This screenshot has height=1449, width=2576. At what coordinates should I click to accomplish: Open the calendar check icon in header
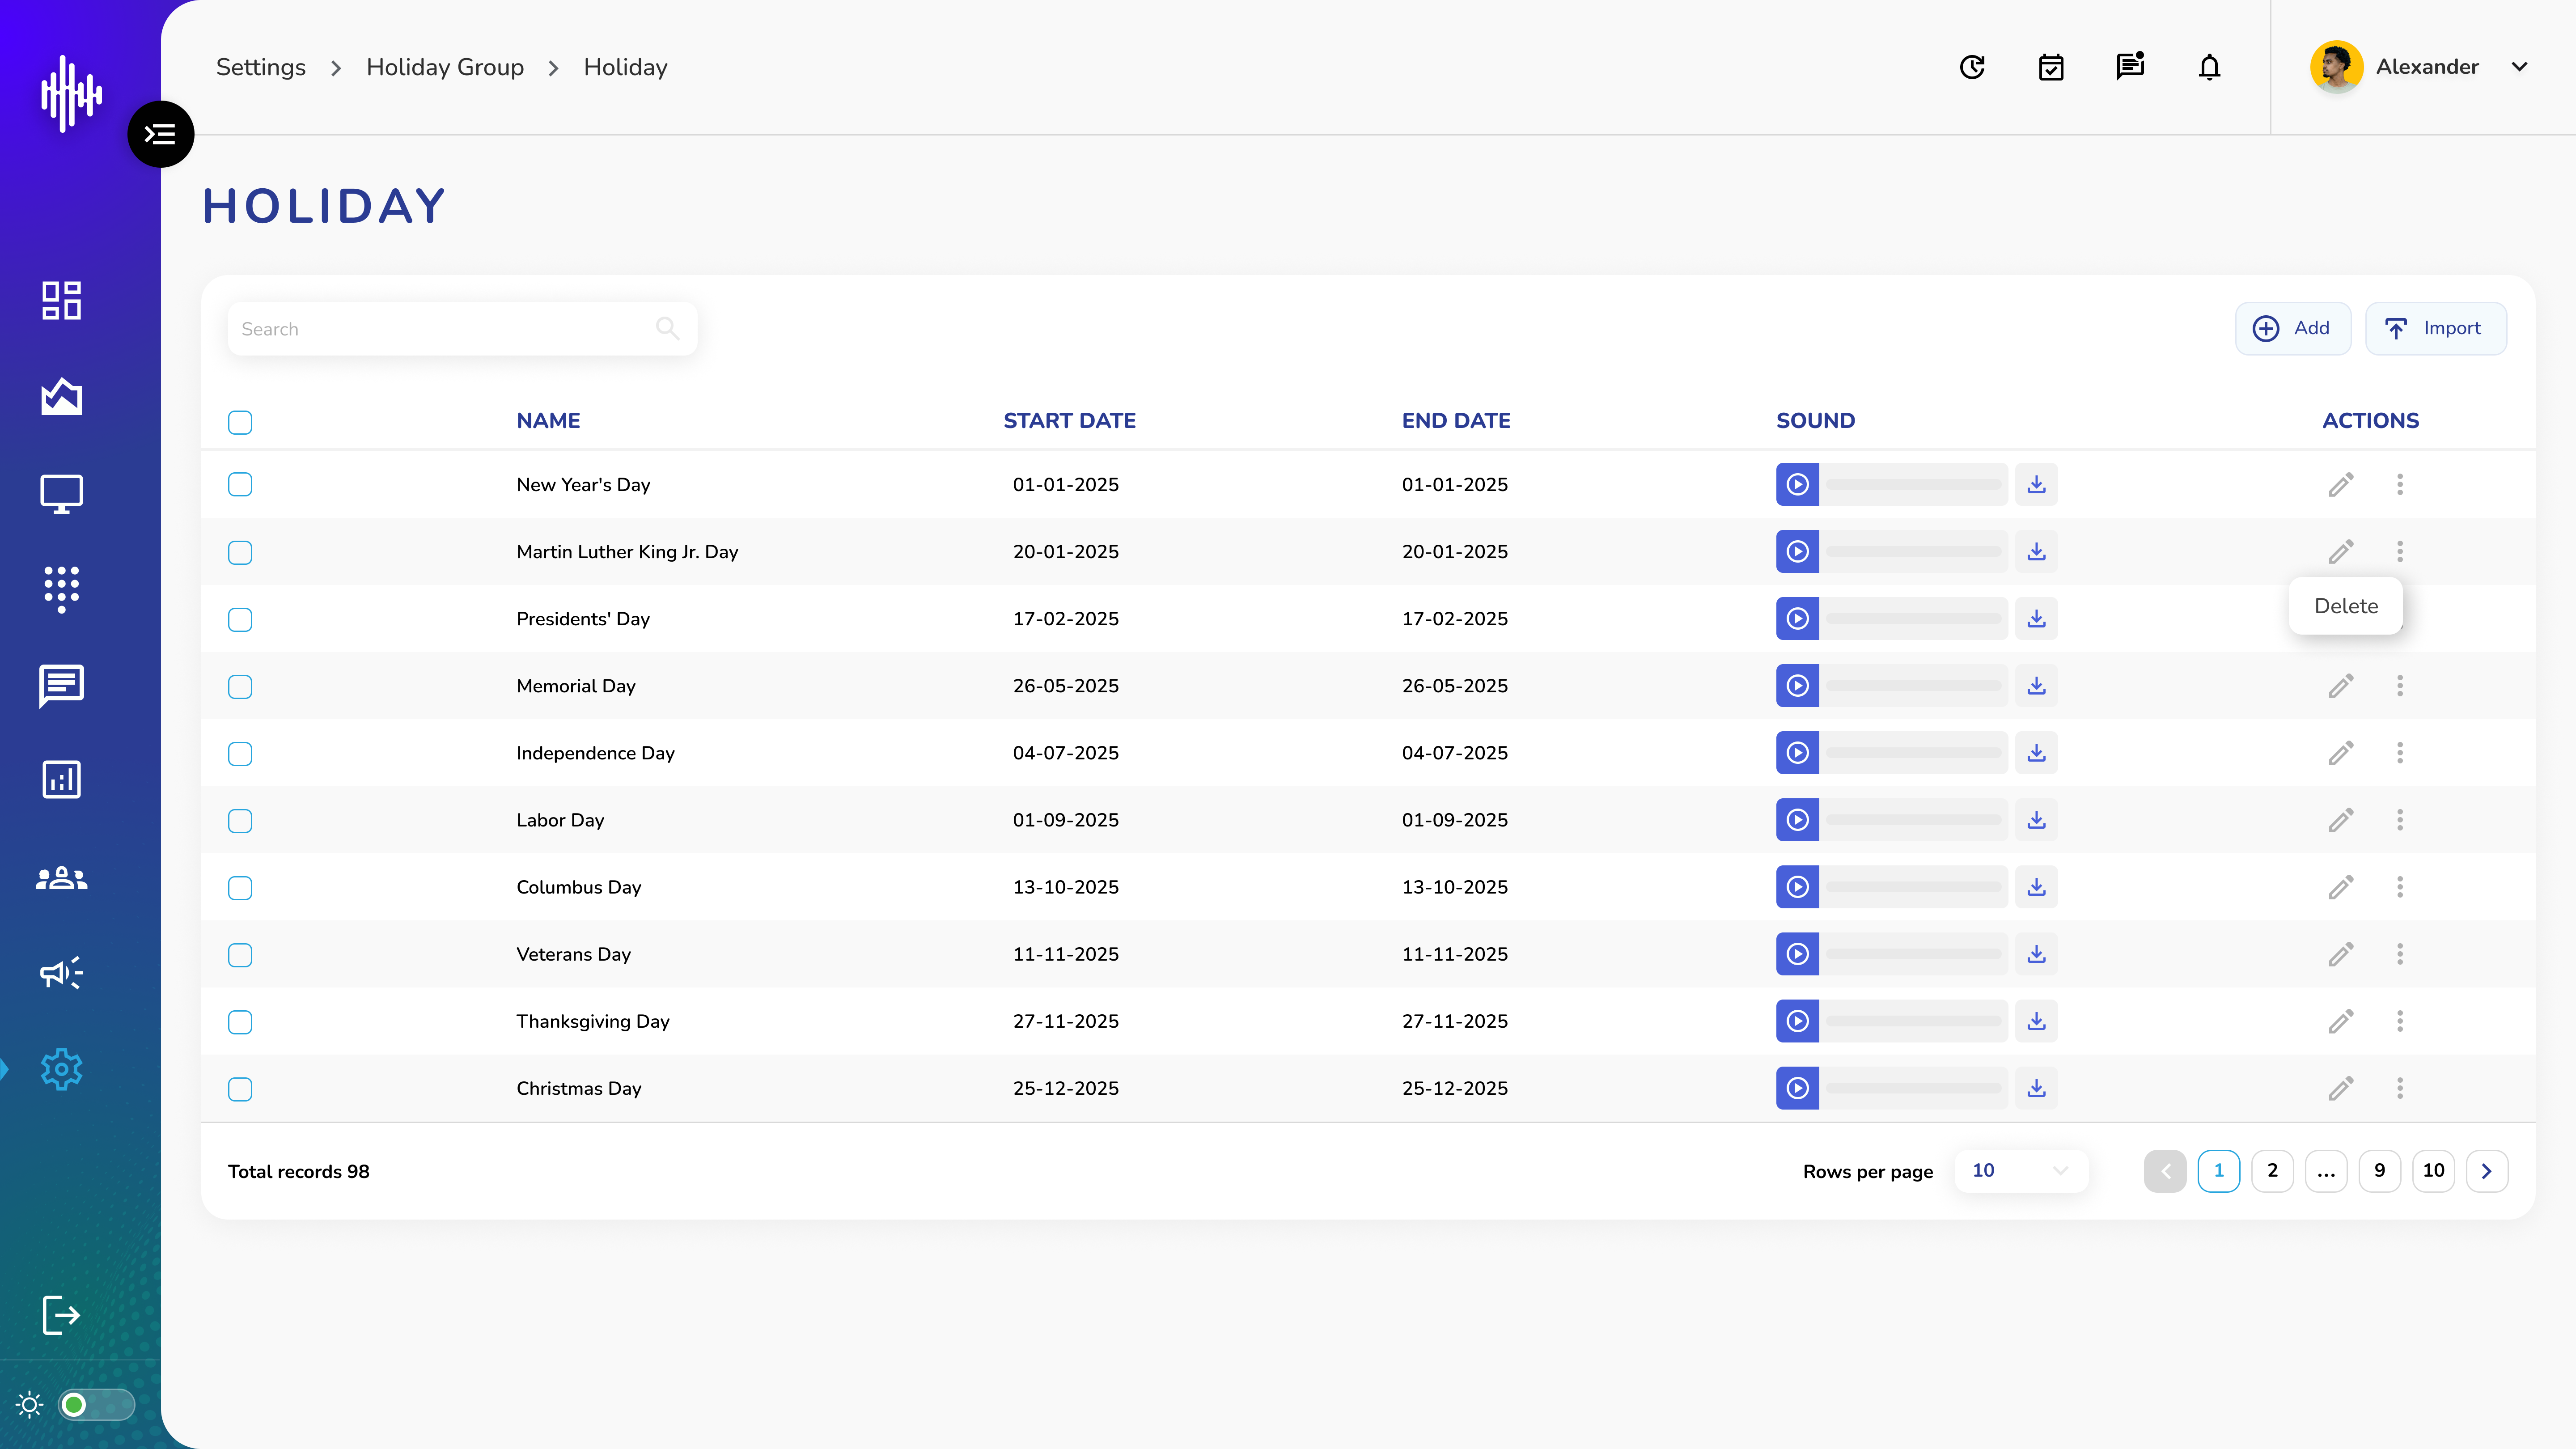click(x=2051, y=67)
